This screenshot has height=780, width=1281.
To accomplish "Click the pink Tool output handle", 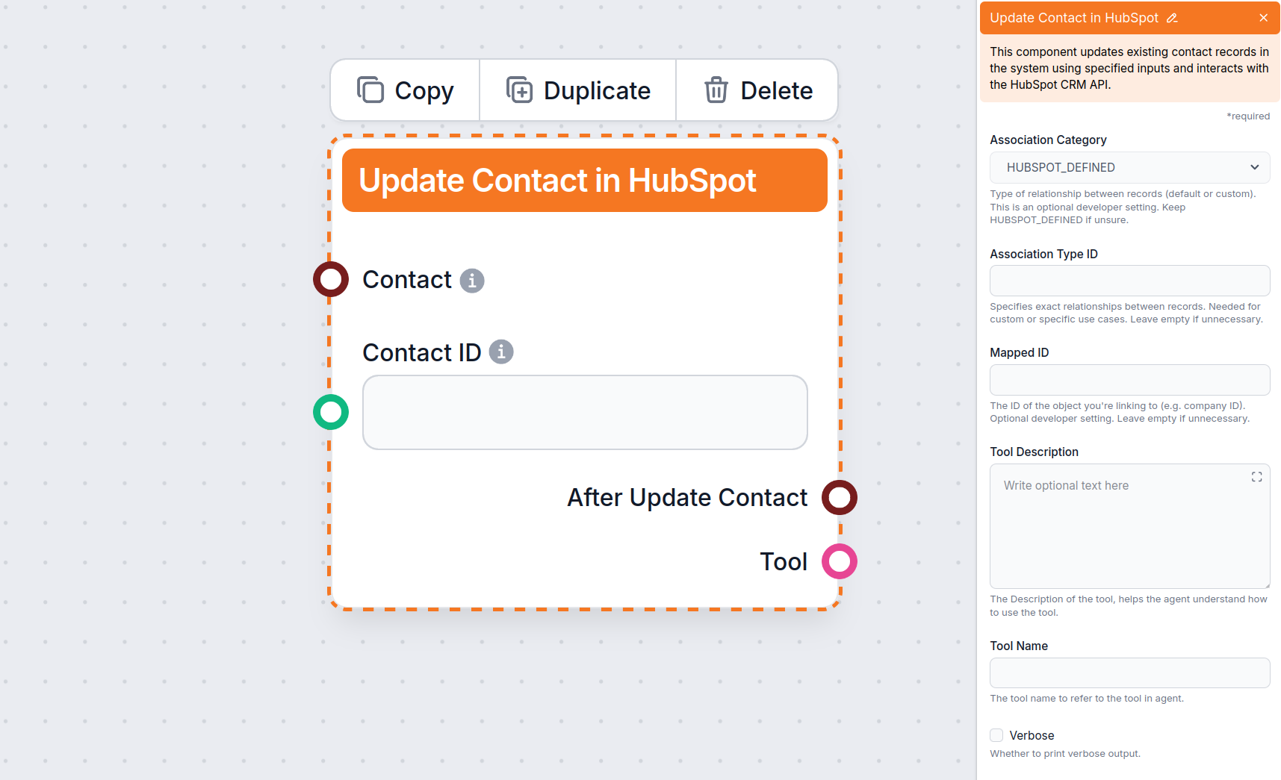I will click(840, 561).
